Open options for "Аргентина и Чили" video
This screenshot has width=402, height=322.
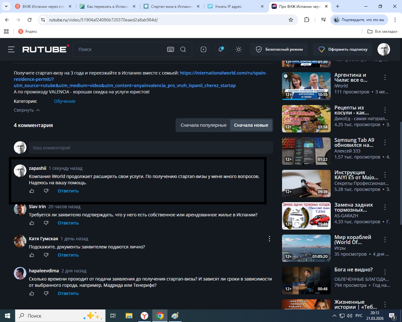[x=385, y=77]
